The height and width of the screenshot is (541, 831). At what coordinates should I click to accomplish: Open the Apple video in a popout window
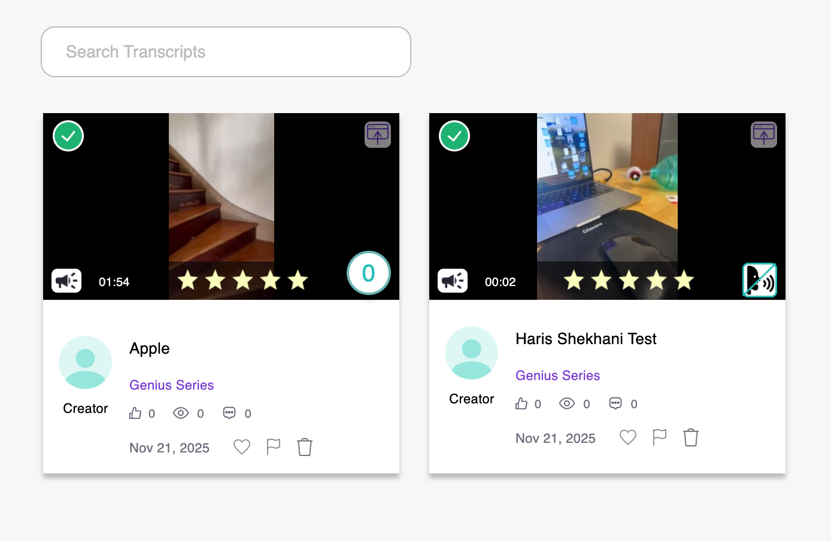[x=378, y=135]
